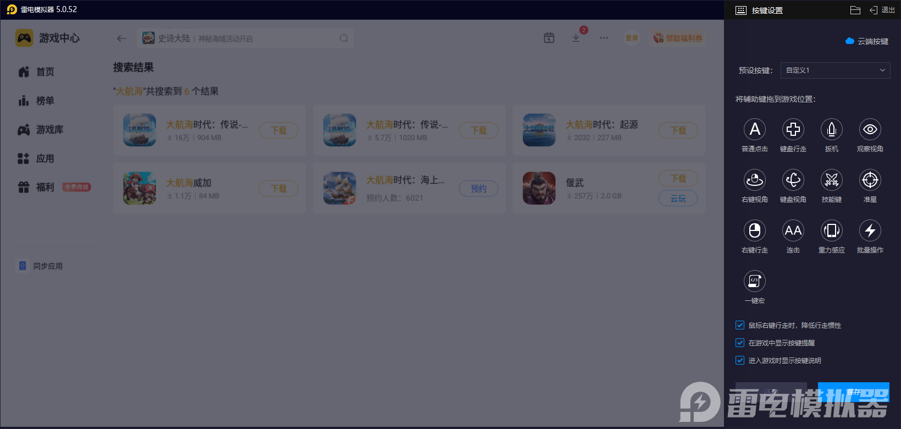Screen dimensions: 901x429
Task: Click 下载 for 偃武
Action: pos(678,179)
